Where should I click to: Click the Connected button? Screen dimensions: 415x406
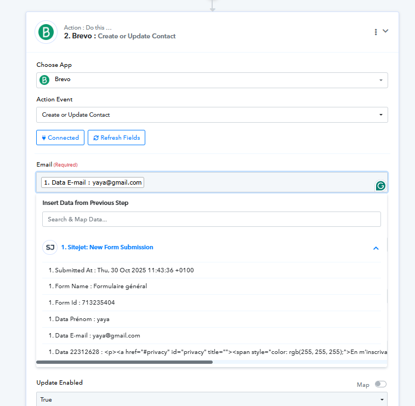pos(60,138)
